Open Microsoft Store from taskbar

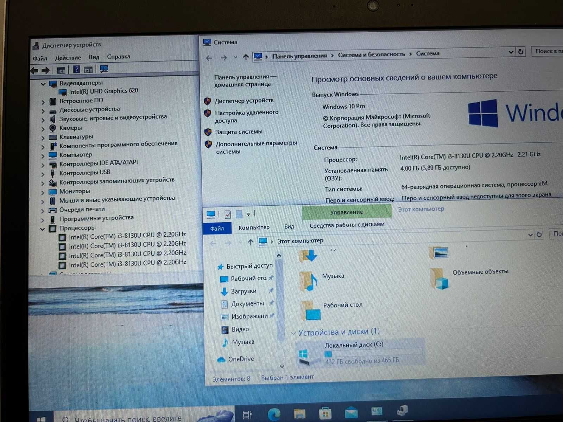tap(325, 413)
